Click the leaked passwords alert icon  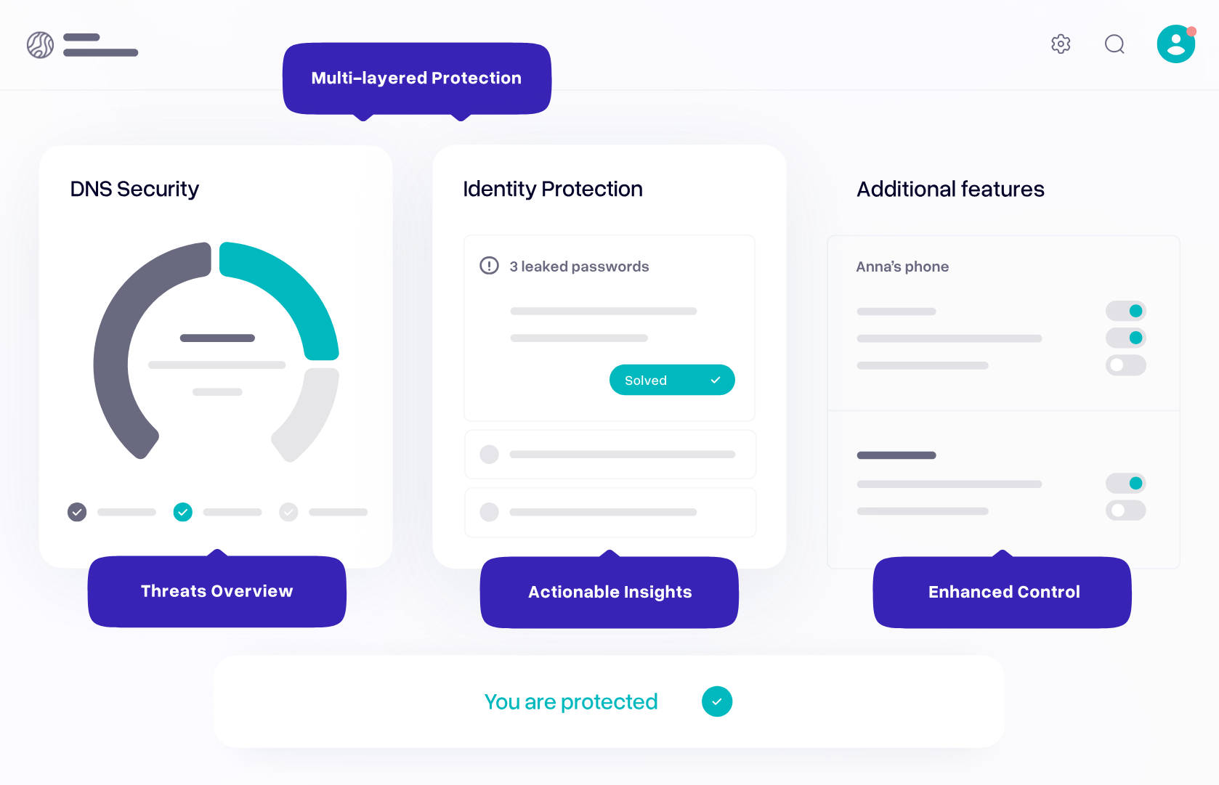coord(490,266)
